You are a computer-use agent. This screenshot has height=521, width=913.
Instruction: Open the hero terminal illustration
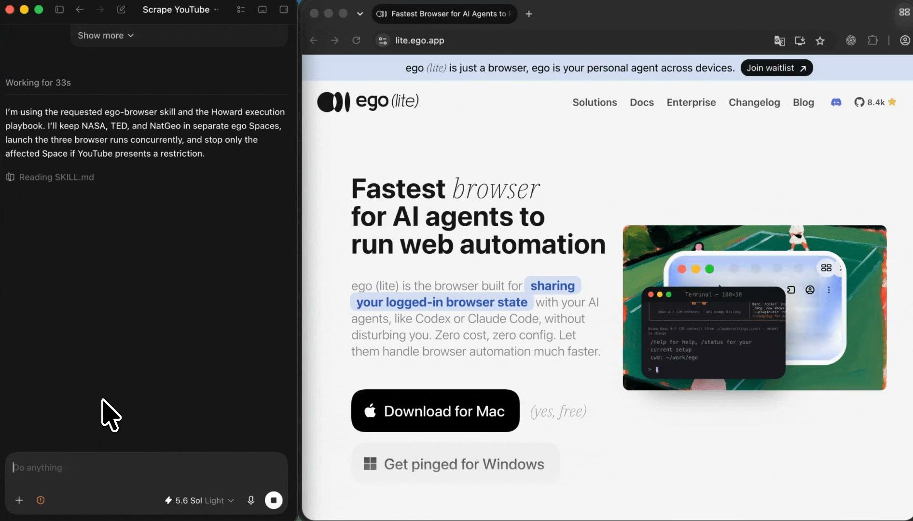[x=754, y=308]
